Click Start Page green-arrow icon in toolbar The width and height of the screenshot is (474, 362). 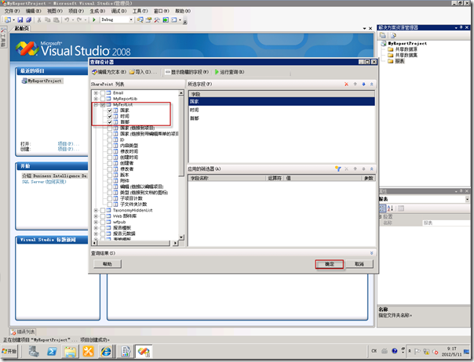click(166, 20)
